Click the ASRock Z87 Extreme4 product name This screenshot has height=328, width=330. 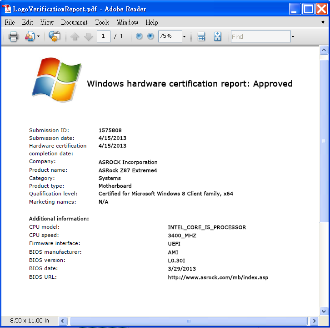128,170
